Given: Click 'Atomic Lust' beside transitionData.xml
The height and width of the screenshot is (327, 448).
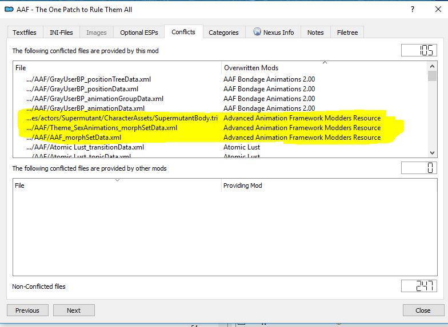Looking at the screenshot, I should (x=242, y=147).
